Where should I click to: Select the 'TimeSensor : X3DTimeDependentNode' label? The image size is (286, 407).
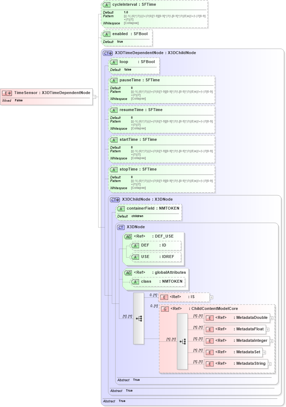click(x=52, y=93)
